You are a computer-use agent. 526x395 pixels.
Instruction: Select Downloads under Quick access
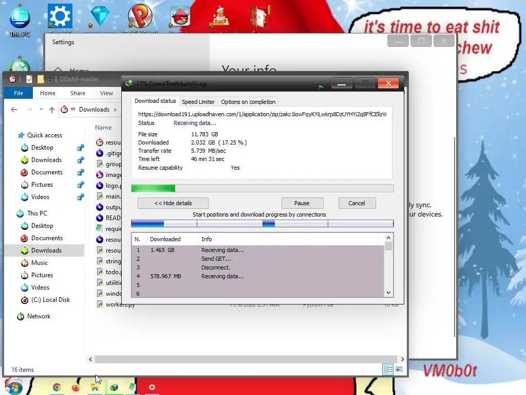46,160
